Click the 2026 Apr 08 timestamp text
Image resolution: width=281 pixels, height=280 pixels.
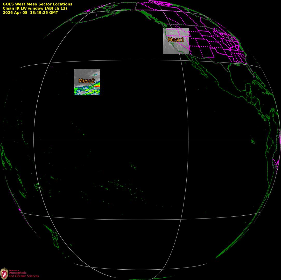31,12
